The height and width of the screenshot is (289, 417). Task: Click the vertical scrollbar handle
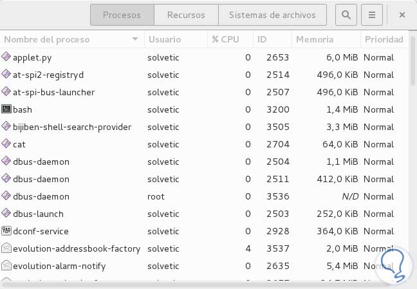[412, 68]
